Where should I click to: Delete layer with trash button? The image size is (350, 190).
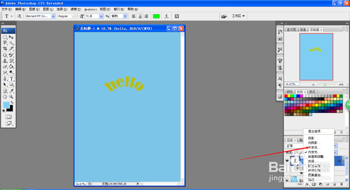(x=341, y=184)
